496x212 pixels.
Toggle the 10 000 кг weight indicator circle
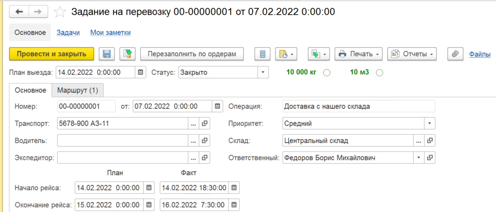pos(326,73)
